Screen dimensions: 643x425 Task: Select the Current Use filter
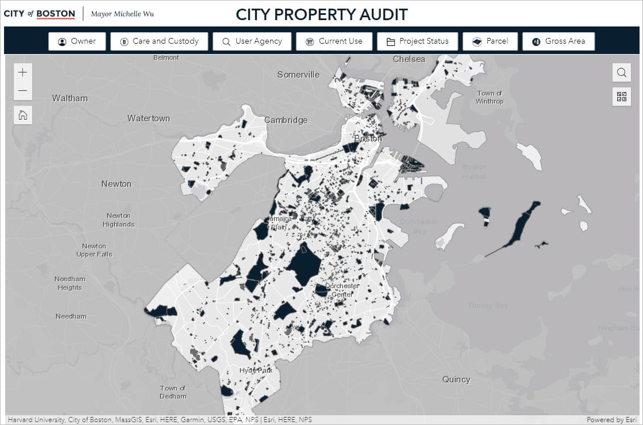click(x=334, y=41)
